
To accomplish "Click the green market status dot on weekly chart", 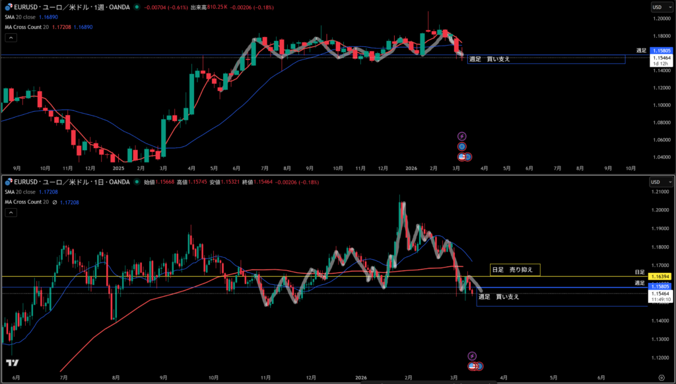I will pyautogui.click(x=136, y=7).
